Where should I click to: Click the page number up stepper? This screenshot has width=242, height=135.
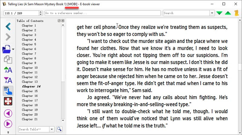pos(41,12)
